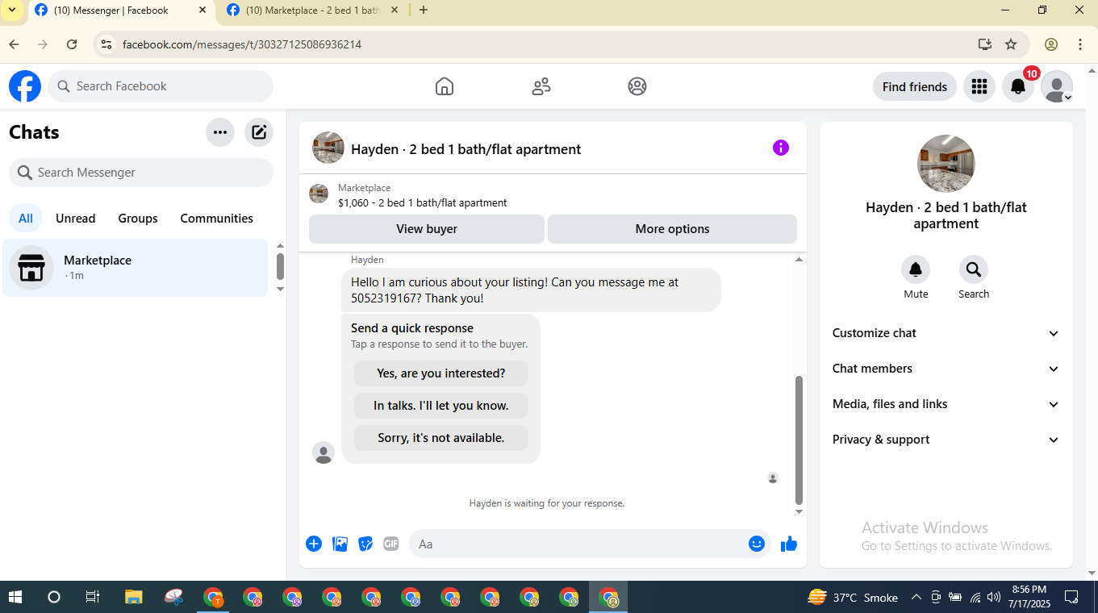The width and height of the screenshot is (1098, 613).
Task: Open the taskbar clock showing 8:56 PM
Action: click(x=1029, y=598)
